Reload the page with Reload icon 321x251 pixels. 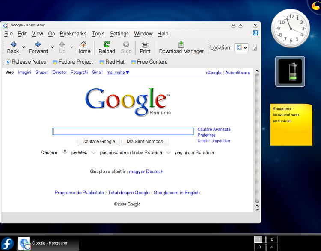click(x=107, y=44)
